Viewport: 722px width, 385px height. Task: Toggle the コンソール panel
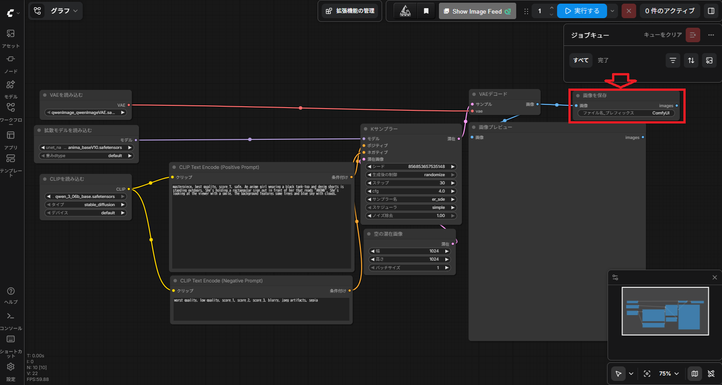tap(11, 321)
